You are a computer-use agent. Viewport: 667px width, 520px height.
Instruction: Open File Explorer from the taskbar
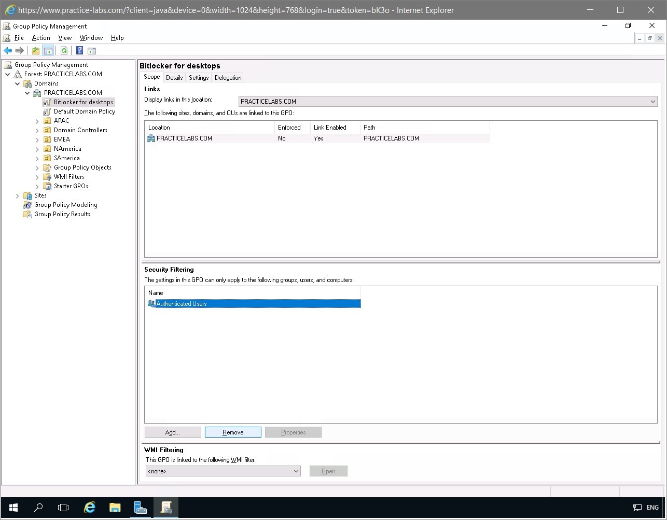[115, 508]
